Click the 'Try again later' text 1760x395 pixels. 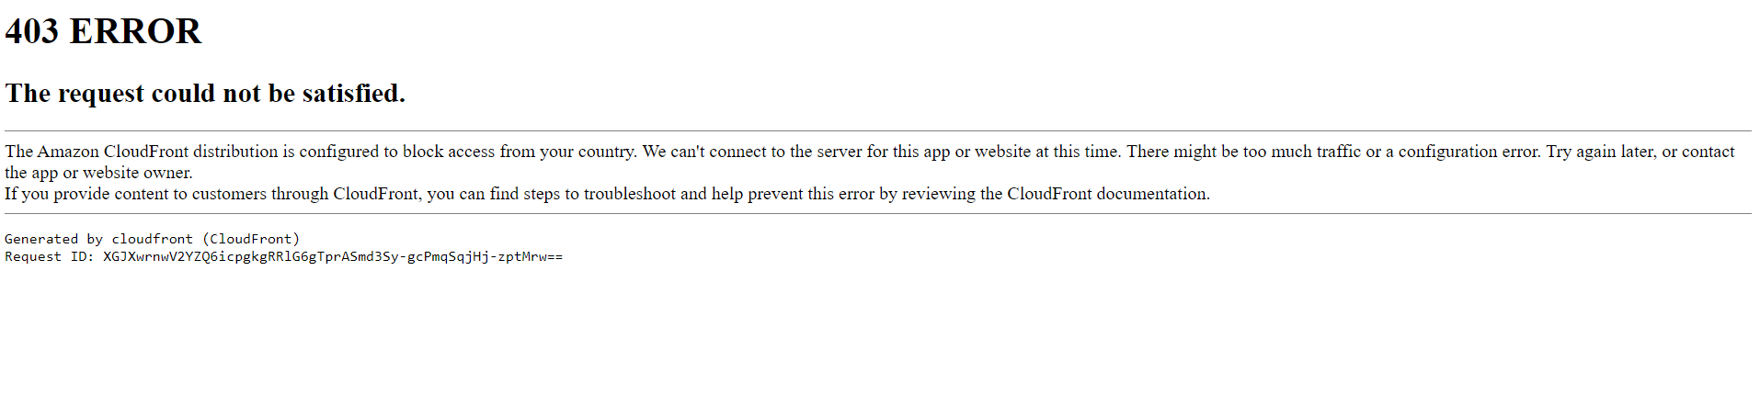pyautogui.click(x=1601, y=152)
